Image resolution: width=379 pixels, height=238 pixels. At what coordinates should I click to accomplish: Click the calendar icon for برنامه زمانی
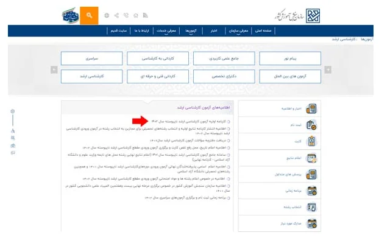311,191
